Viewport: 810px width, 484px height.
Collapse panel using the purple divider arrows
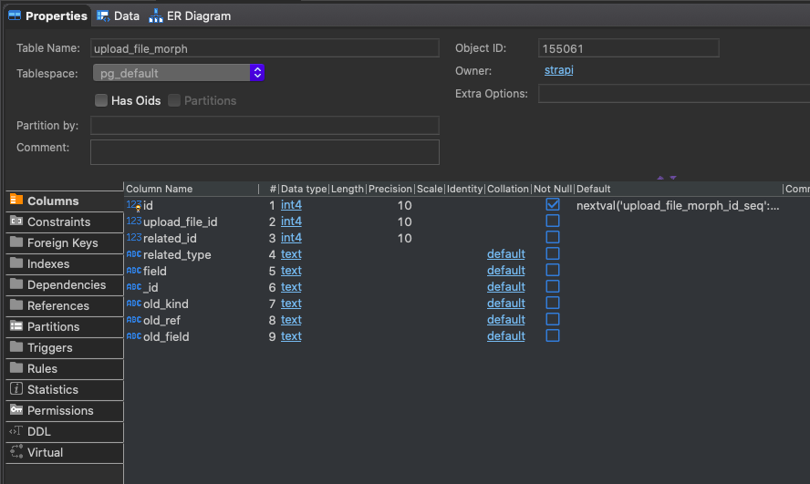pyautogui.click(x=667, y=177)
